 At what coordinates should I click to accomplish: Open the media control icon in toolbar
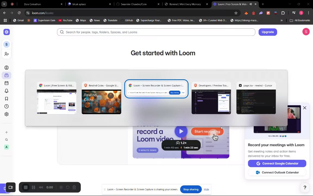click(294, 13)
